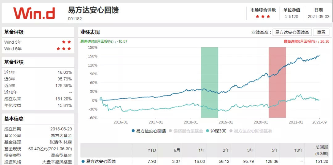333x165 pixels.
Task: Click the 6月 cell value 3.37
Action: tap(177, 162)
